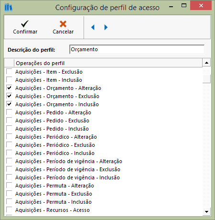Screen dimensions: 215x220
Task: Check Aquisições - Pedido - Inclusão box
Action: [9, 129]
